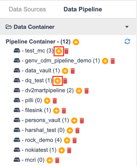Add a new Pipeline Container
This screenshot has height=166, width=137.
point(76,42)
